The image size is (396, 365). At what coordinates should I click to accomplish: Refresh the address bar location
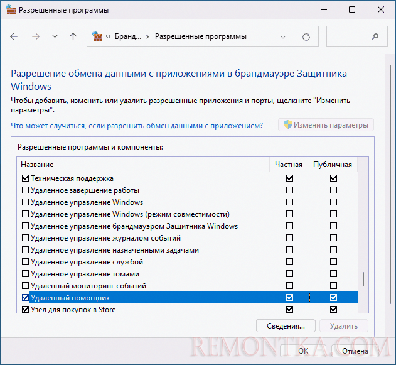[306, 37]
